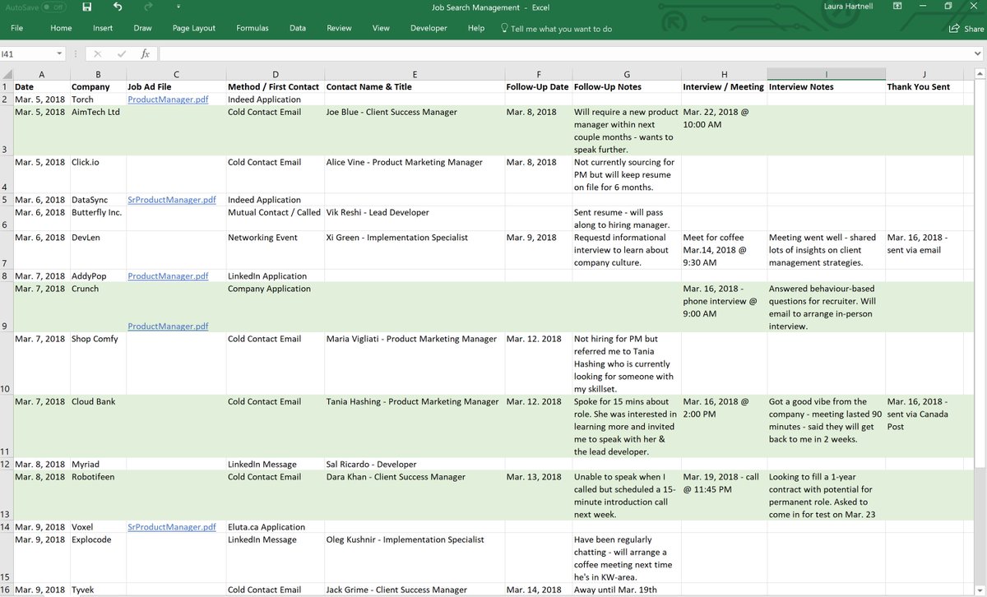987x597 pixels.
Task: Select the column G header
Action: (x=627, y=74)
